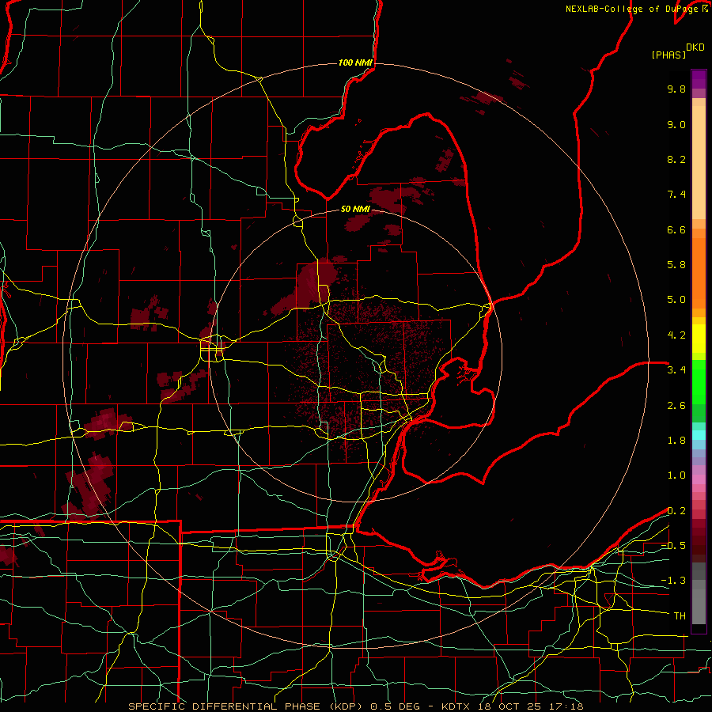The height and width of the screenshot is (712, 712).
Task: Click the 9.0 scale value
Action: (676, 124)
